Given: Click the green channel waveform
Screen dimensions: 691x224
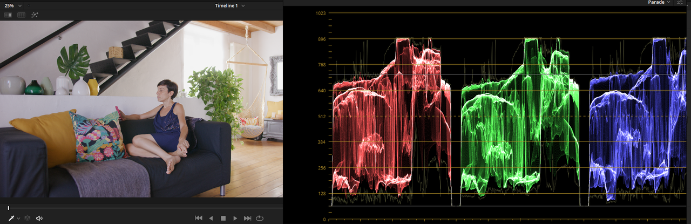Looking at the screenshot, I should [520, 121].
